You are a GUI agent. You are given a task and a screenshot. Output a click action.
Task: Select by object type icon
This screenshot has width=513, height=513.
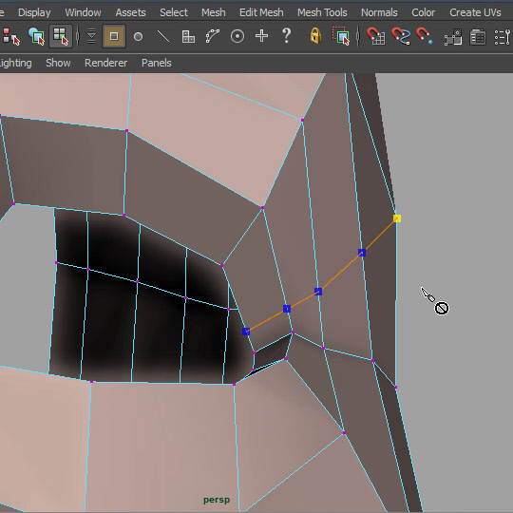click(36, 36)
